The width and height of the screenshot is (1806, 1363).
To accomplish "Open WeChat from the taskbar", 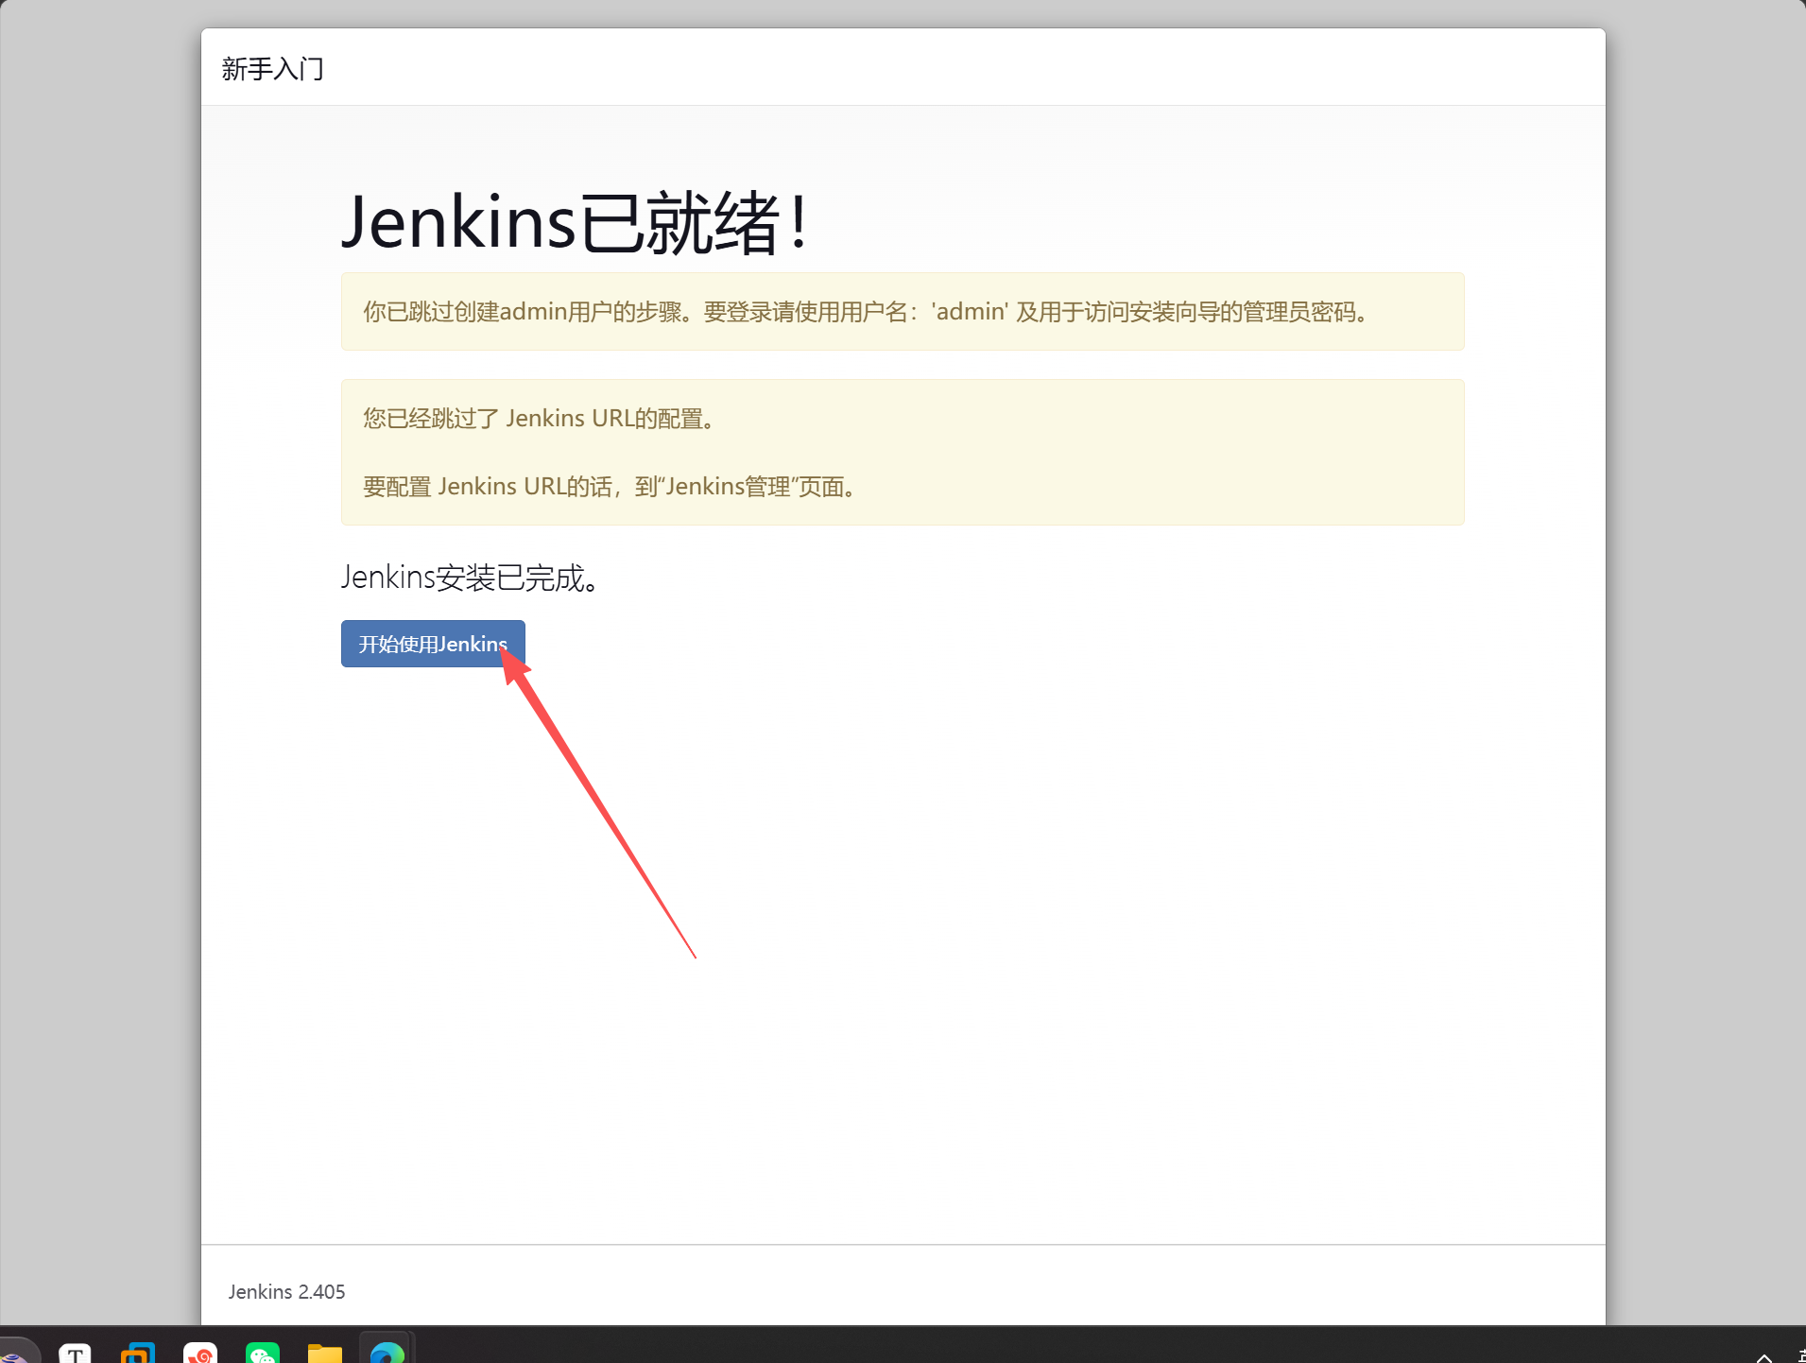I will point(263,1353).
